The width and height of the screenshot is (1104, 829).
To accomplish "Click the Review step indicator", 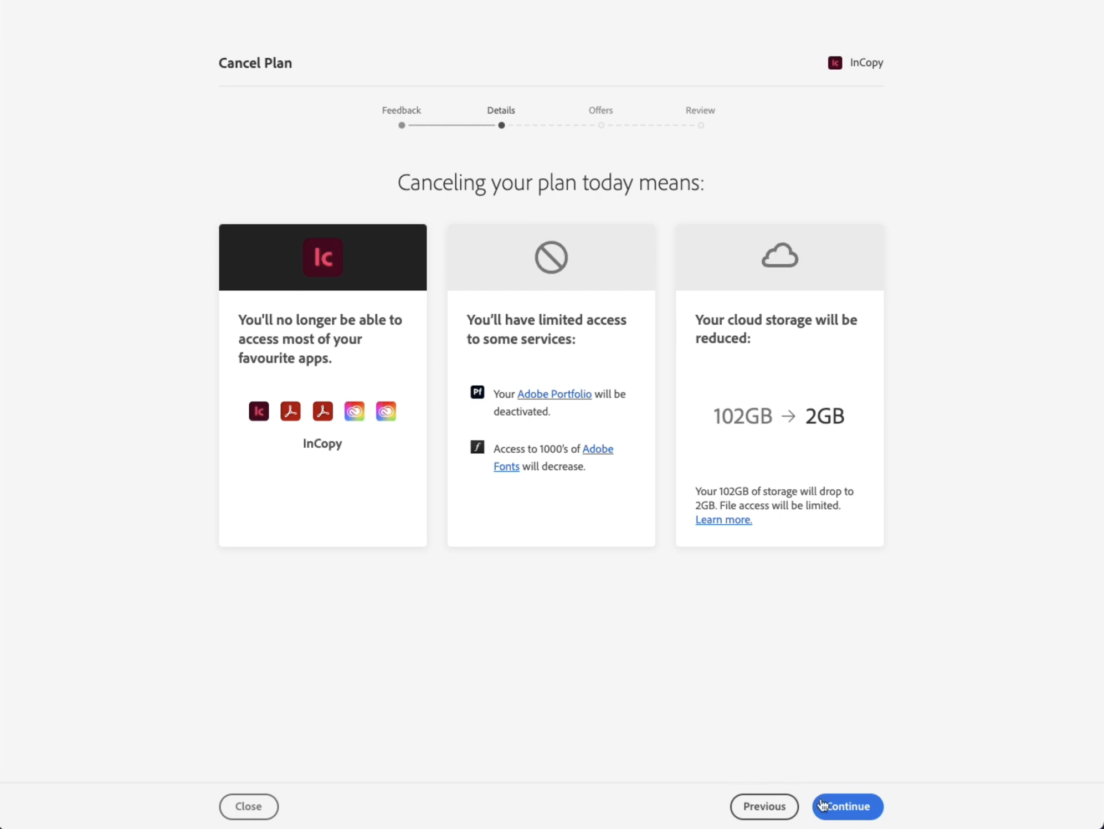I will pyautogui.click(x=701, y=125).
